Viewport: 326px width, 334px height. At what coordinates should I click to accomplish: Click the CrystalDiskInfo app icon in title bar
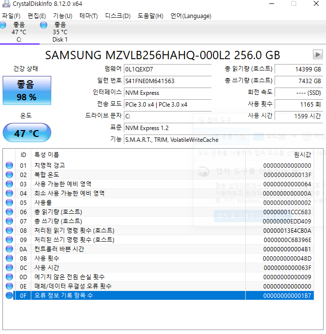[6, 3]
